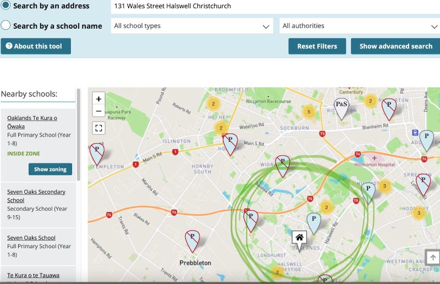
Task: Click the nearby schools list scrollbar
Action: 78,138
